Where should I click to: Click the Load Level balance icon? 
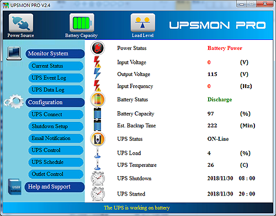tap(142, 23)
